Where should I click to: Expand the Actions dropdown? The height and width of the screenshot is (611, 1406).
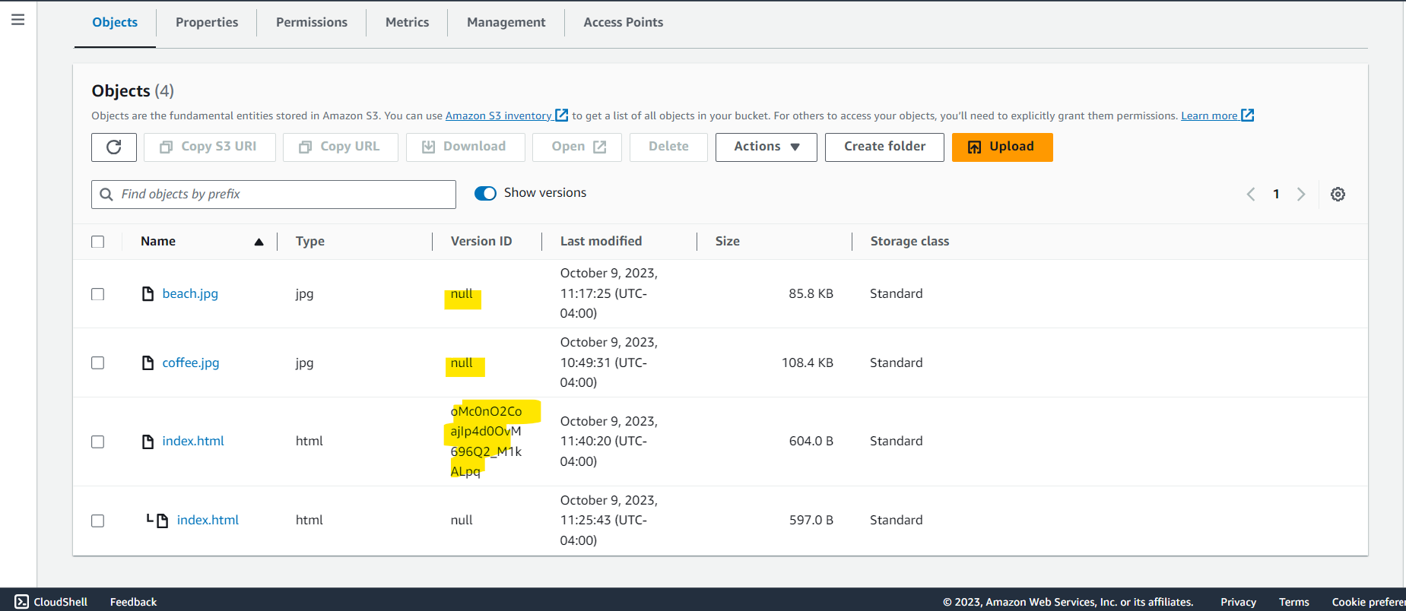tap(766, 147)
